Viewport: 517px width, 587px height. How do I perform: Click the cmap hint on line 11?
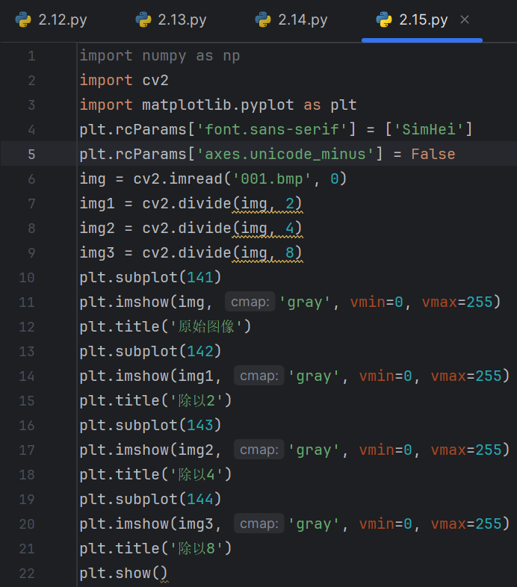pos(250,302)
